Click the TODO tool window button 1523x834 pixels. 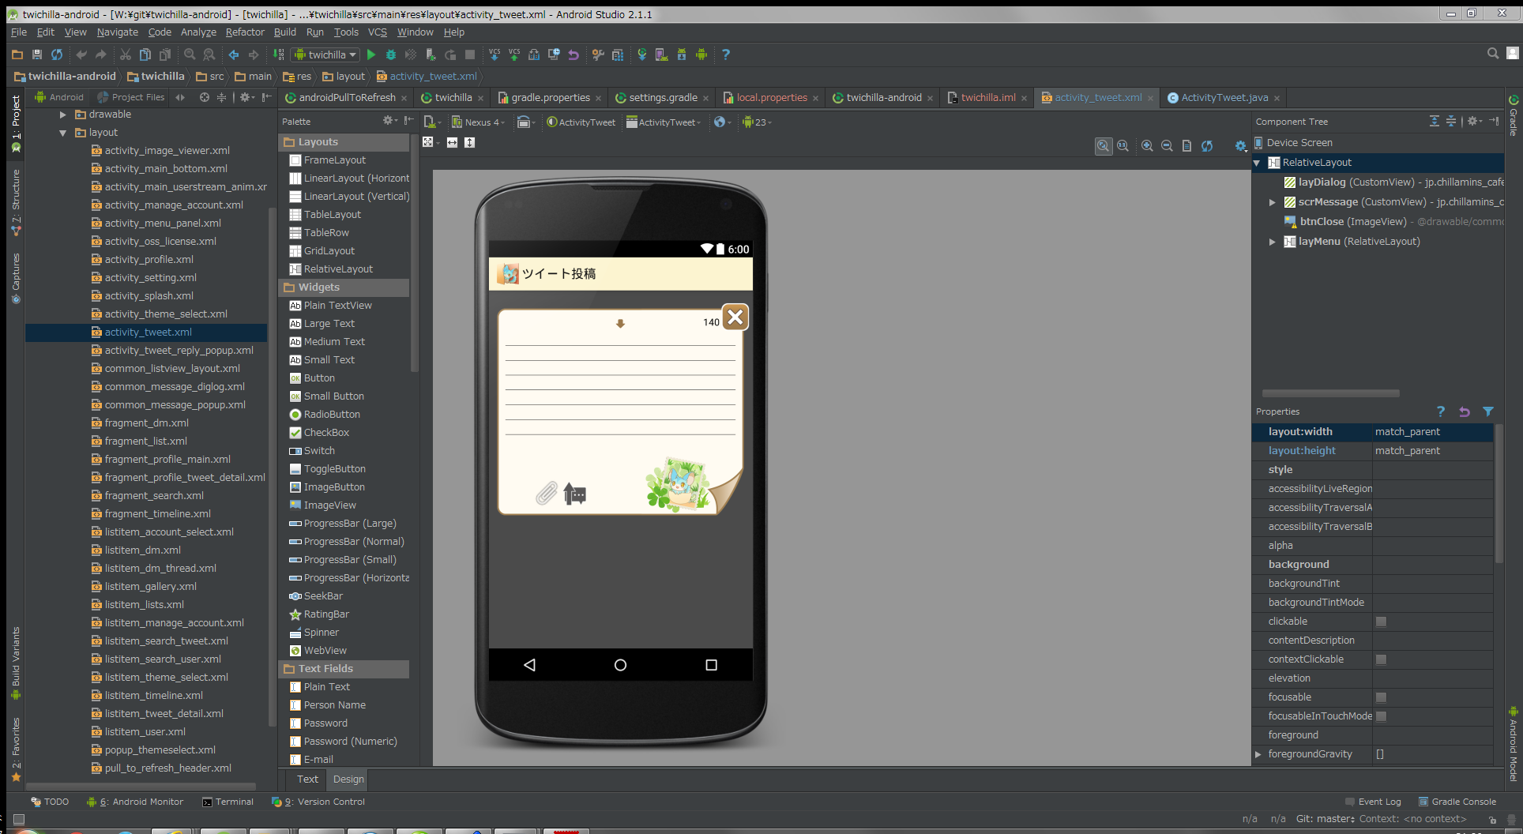click(50, 802)
